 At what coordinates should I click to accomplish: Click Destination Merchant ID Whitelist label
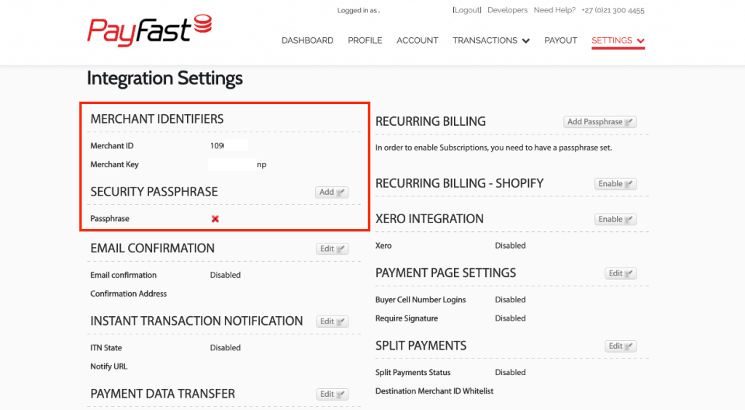[x=434, y=391]
